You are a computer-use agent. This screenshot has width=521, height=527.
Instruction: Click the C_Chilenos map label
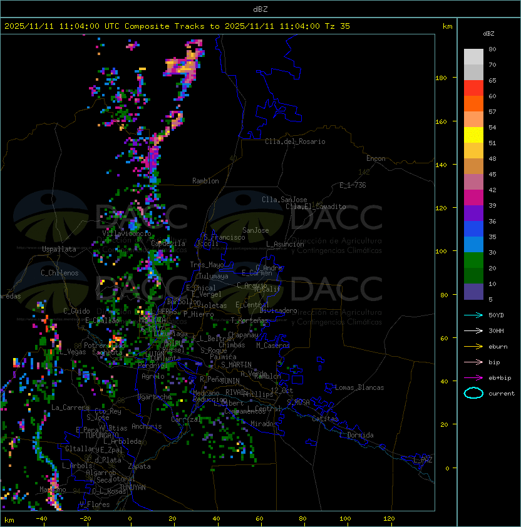click(x=59, y=273)
